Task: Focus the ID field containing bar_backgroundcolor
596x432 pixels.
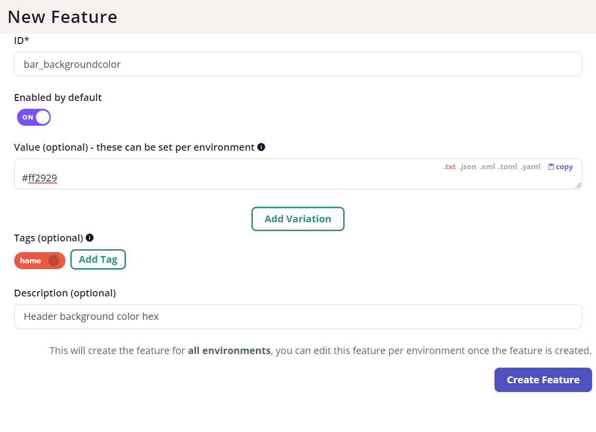Action: click(x=298, y=64)
